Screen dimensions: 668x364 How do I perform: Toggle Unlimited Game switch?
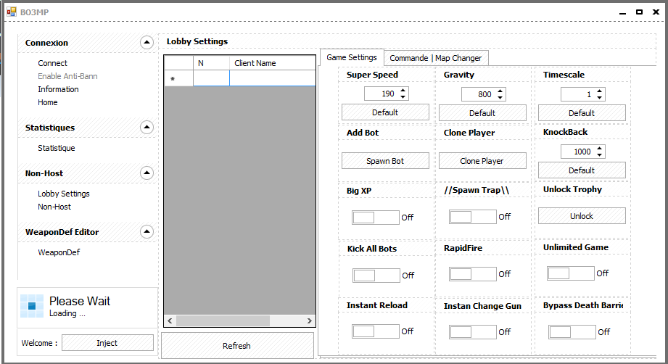[x=570, y=273]
